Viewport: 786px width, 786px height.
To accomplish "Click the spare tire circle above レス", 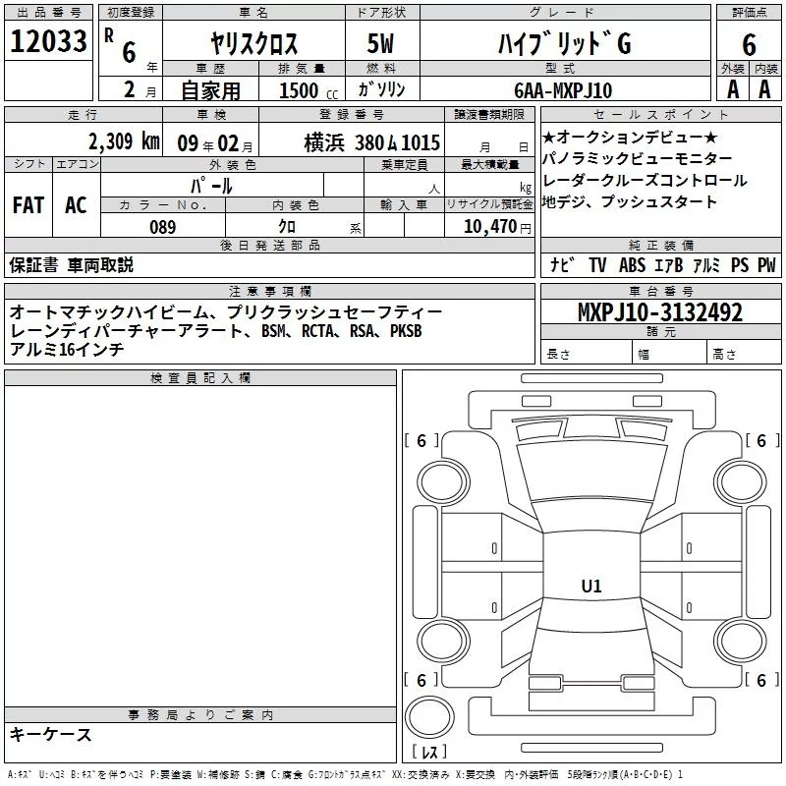I will (429, 717).
